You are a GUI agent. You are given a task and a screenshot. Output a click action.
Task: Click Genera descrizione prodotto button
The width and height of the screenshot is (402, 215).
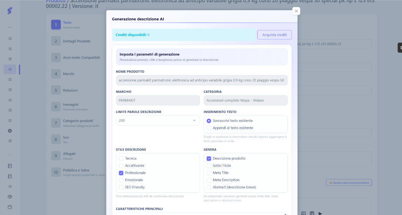[x=349, y=183]
